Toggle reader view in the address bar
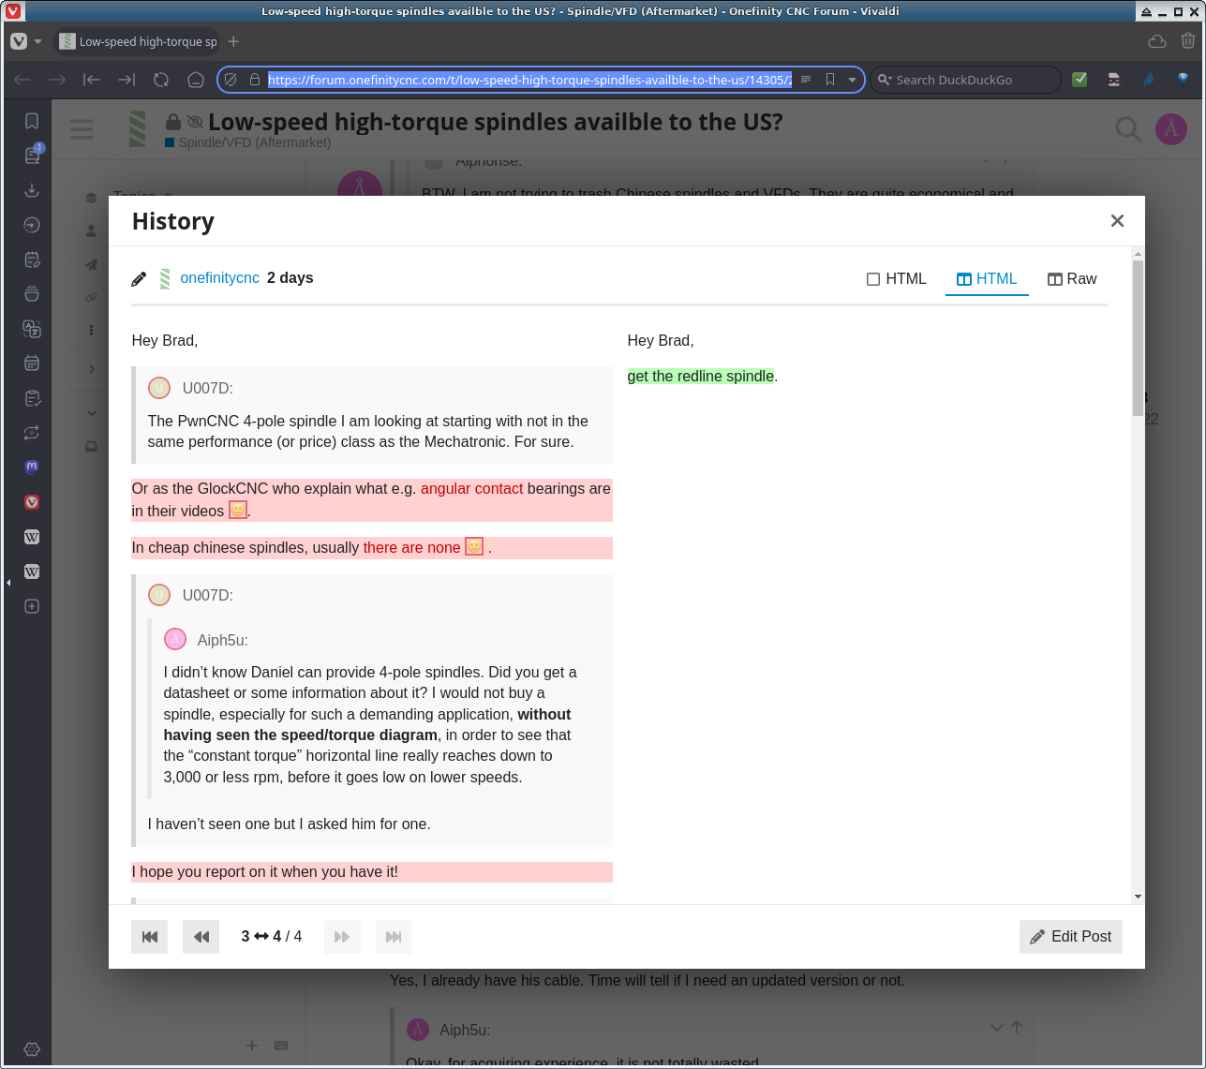1206x1069 pixels. pos(806,80)
